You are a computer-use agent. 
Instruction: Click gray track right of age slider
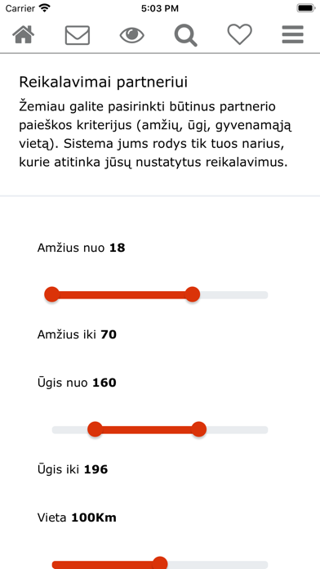tap(234, 294)
